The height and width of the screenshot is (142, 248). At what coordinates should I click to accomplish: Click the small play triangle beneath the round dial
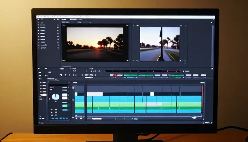pos(56,102)
